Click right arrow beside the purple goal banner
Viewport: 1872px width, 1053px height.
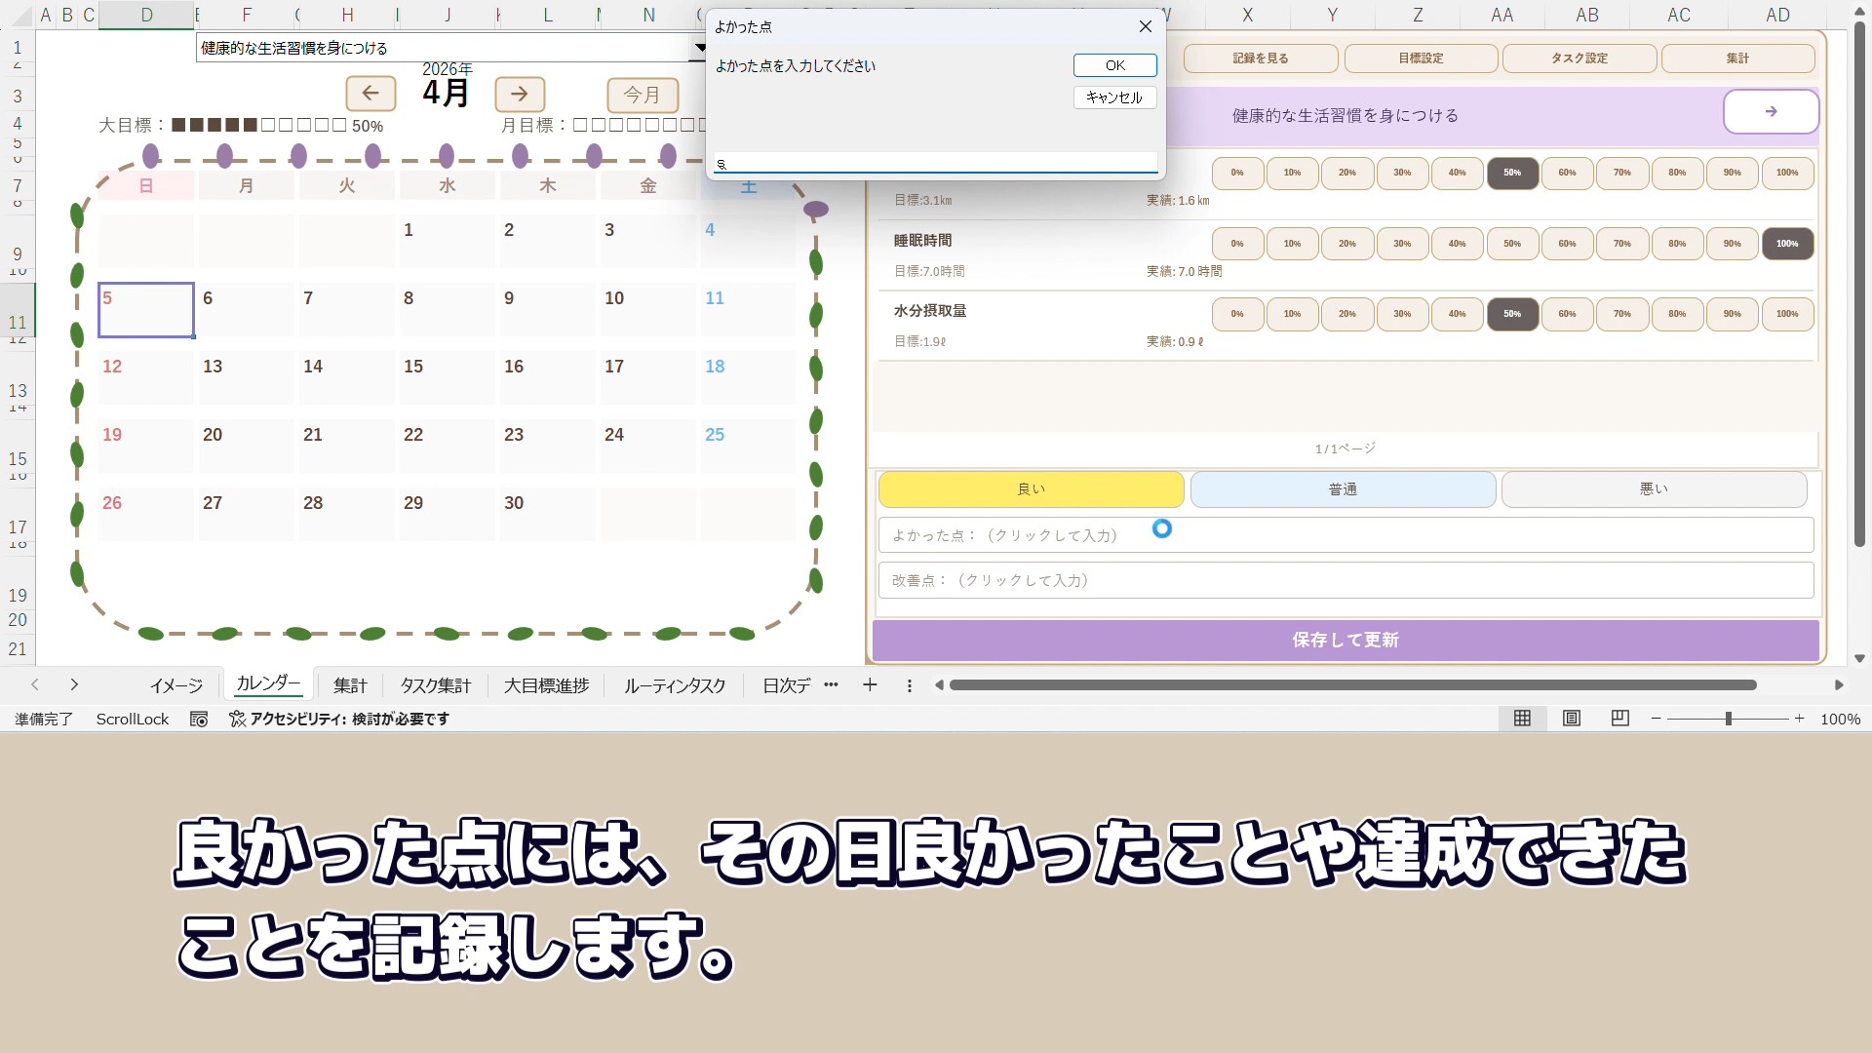1771,112
